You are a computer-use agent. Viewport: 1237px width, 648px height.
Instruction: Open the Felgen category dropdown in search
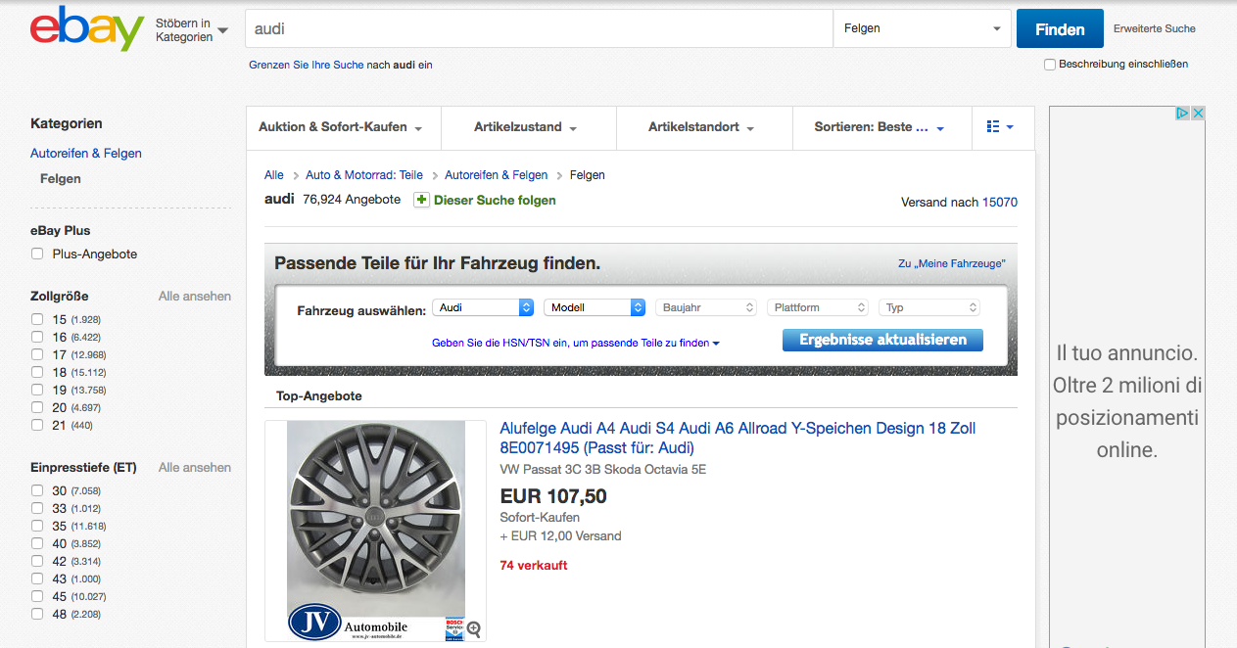click(922, 28)
